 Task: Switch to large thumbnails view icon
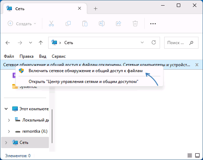(197, 155)
